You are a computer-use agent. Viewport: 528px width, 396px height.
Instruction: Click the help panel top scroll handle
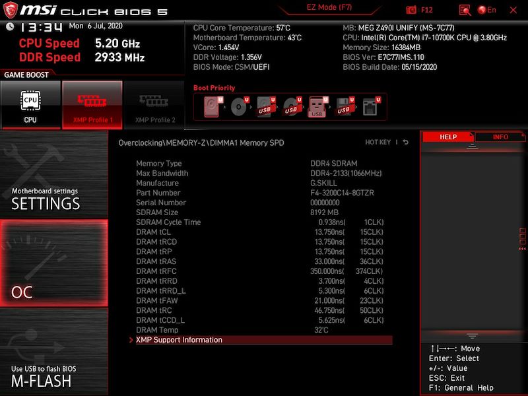pos(472,147)
